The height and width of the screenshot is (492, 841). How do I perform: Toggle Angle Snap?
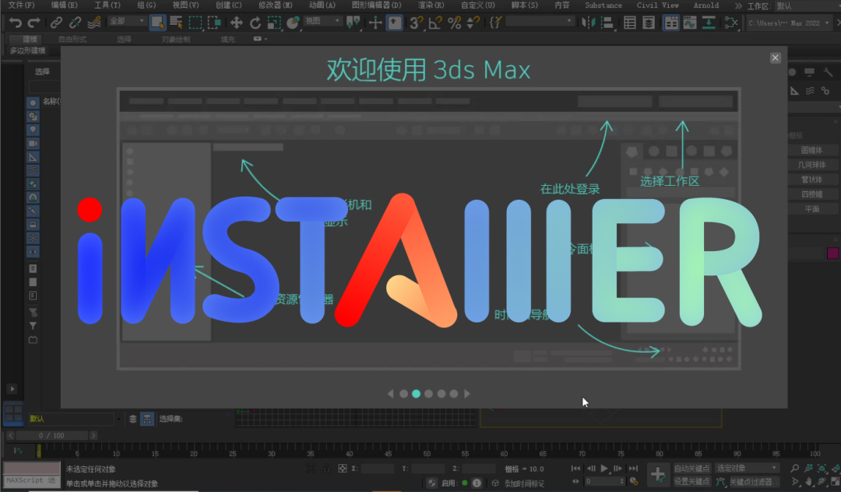click(x=435, y=23)
